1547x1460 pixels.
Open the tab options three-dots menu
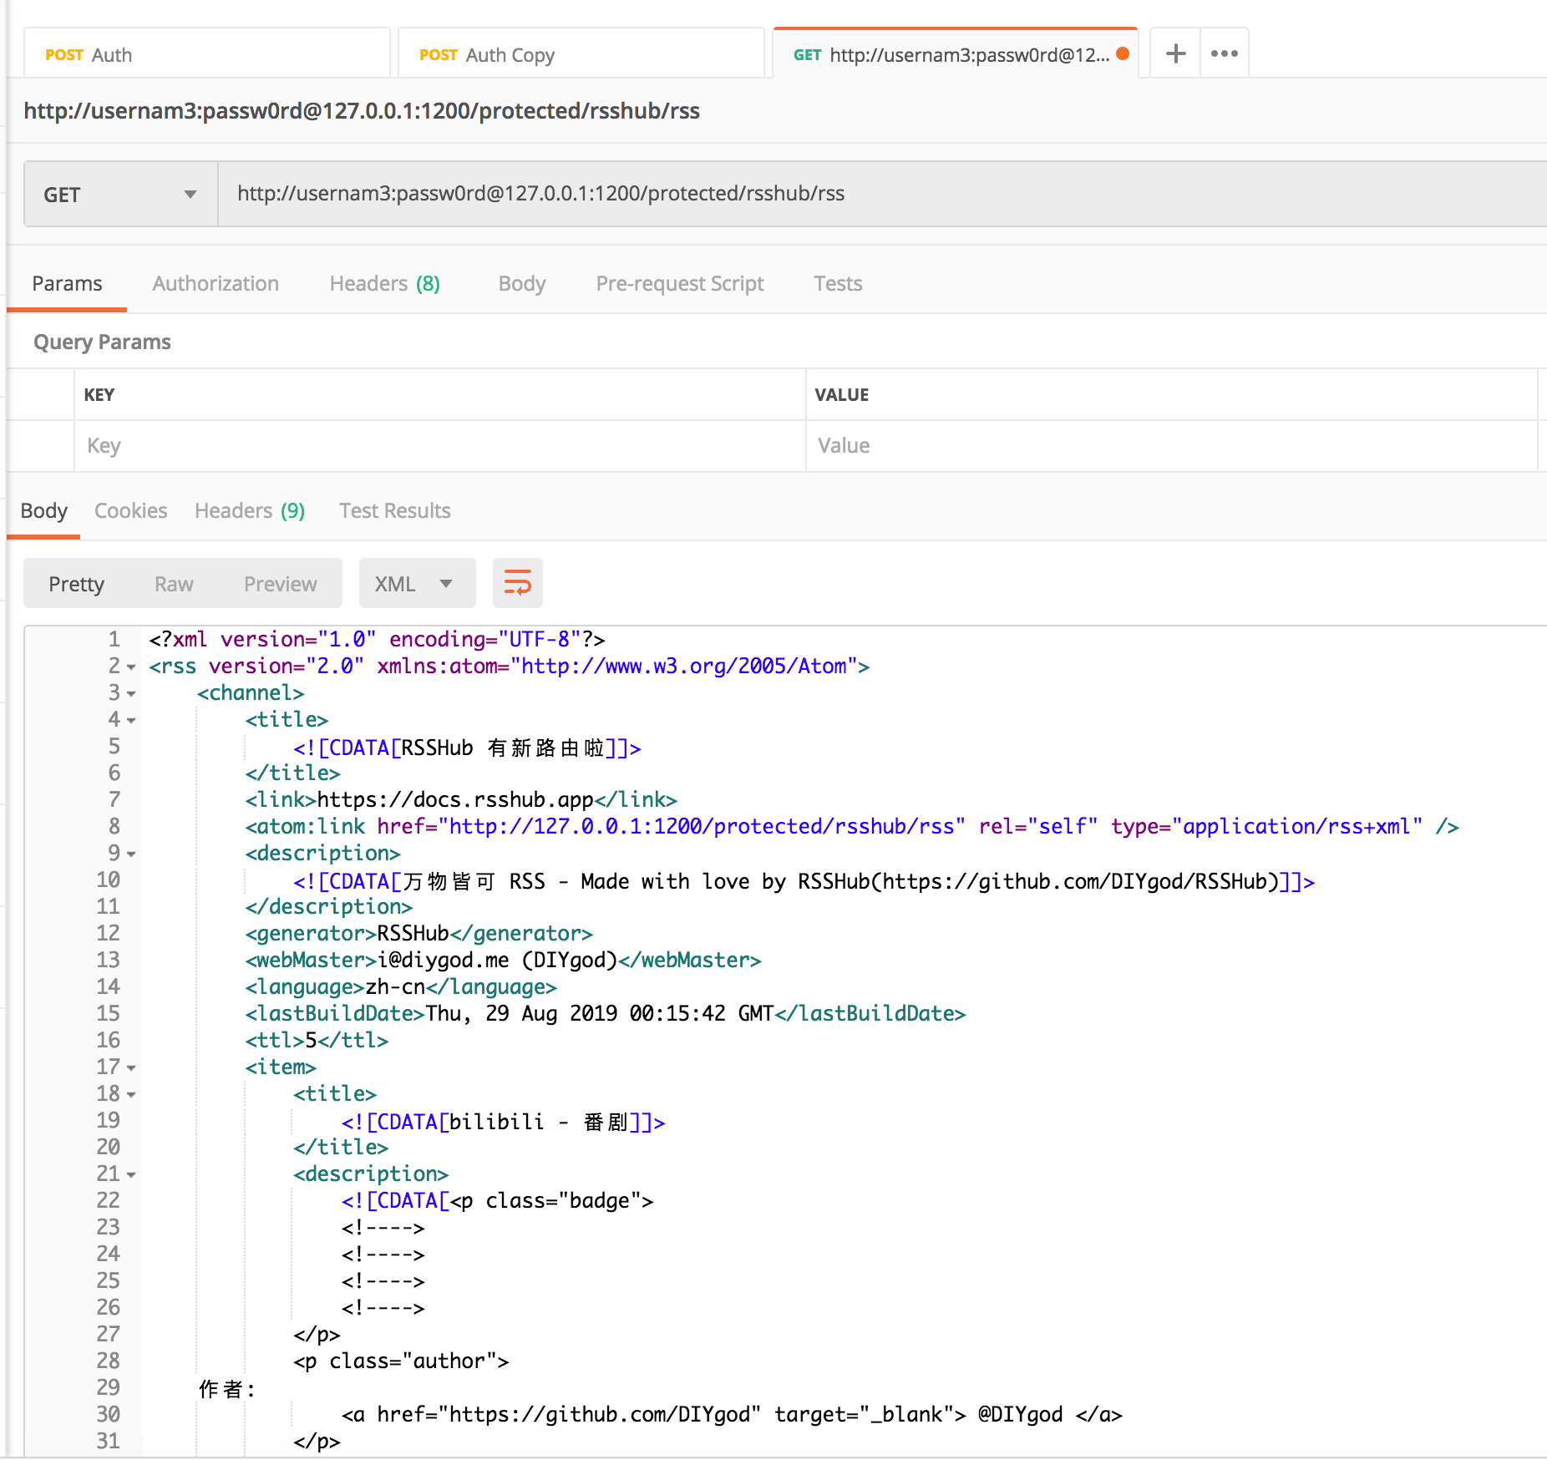click(x=1224, y=53)
